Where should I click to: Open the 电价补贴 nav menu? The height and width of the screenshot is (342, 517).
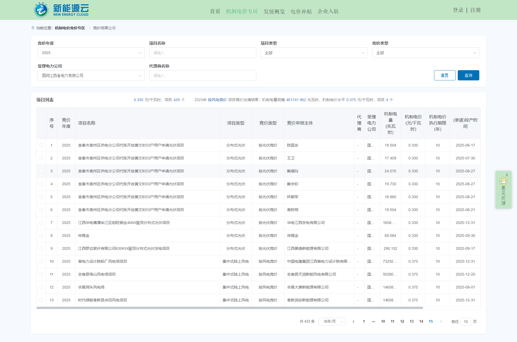[301, 11]
